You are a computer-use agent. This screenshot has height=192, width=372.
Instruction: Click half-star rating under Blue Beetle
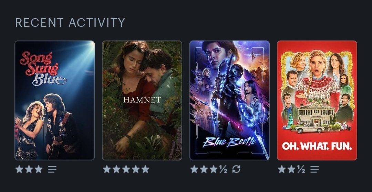pyautogui.click(x=223, y=169)
